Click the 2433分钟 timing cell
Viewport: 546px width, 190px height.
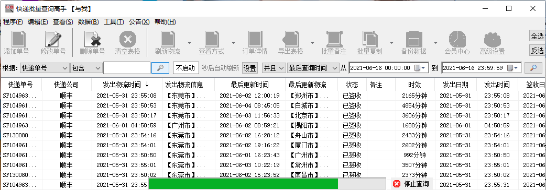click(x=414, y=135)
